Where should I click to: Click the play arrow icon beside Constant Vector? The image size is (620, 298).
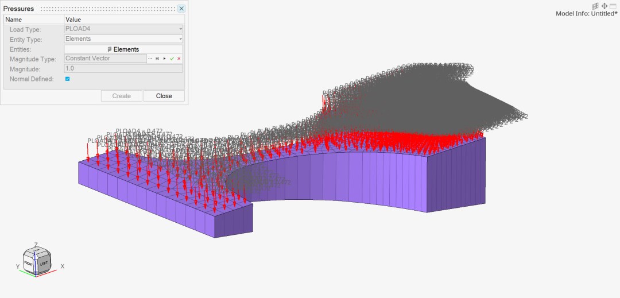pos(165,59)
